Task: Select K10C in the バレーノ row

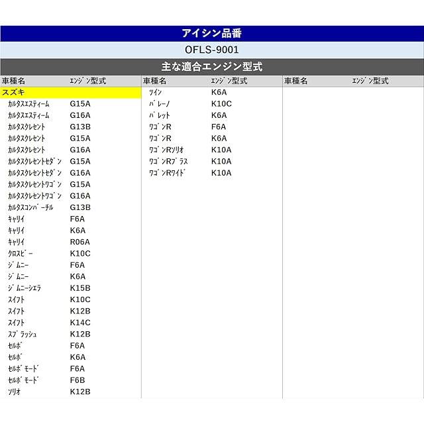Action: (x=221, y=104)
